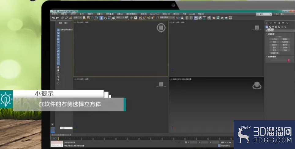Viewport: 295px width, 149px height.
Task: Pick the Select Object tool
Action: 84,18
